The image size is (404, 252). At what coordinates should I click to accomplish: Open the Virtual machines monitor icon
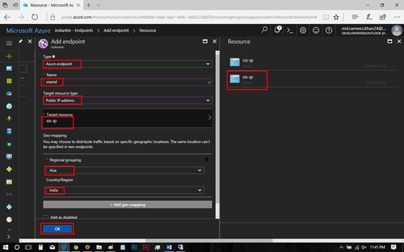pos(9,157)
